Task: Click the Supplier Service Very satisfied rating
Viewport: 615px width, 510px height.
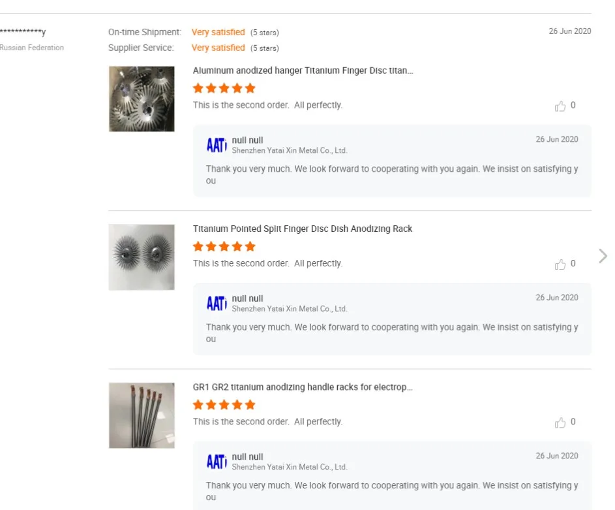Action: pyautogui.click(x=218, y=48)
